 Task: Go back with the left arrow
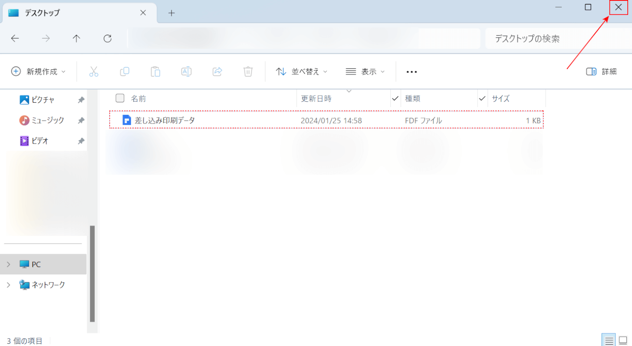[x=15, y=39]
